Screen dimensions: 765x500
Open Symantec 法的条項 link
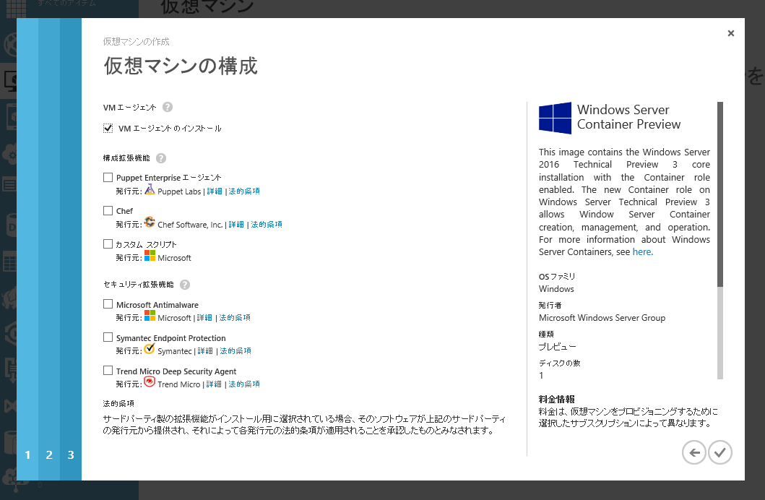(x=235, y=350)
